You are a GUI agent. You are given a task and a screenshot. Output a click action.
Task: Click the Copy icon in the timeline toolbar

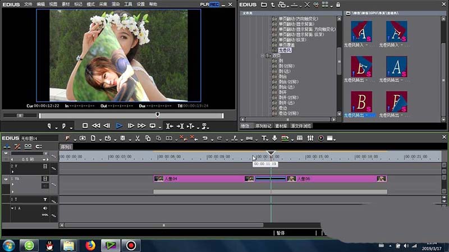(x=148, y=138)
